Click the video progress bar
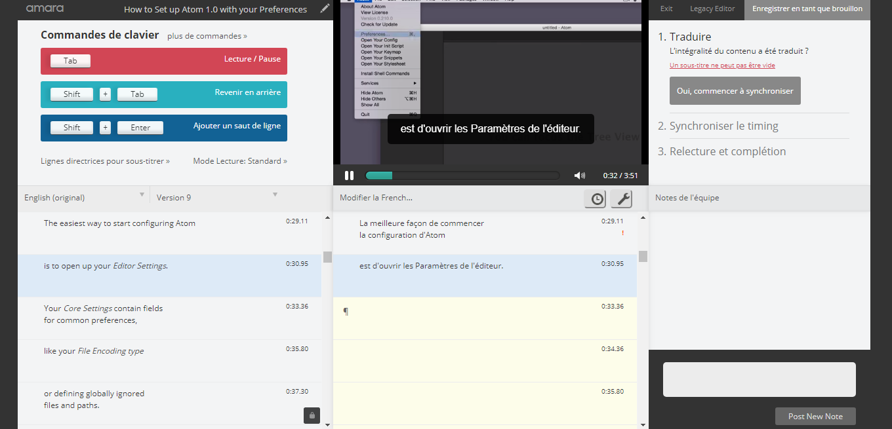This screenshot has height=429, width=892. click(x=462, y=176)
